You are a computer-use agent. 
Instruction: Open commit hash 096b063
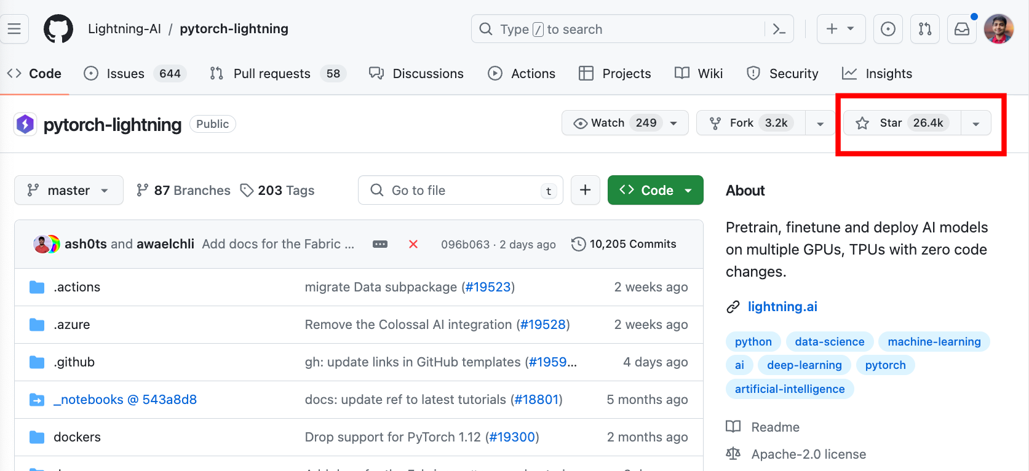[x=466, y=244]
